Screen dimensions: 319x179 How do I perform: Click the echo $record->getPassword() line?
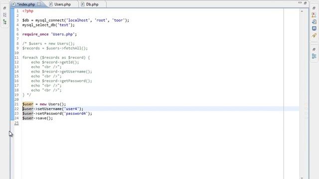click(x=61, y=81)
